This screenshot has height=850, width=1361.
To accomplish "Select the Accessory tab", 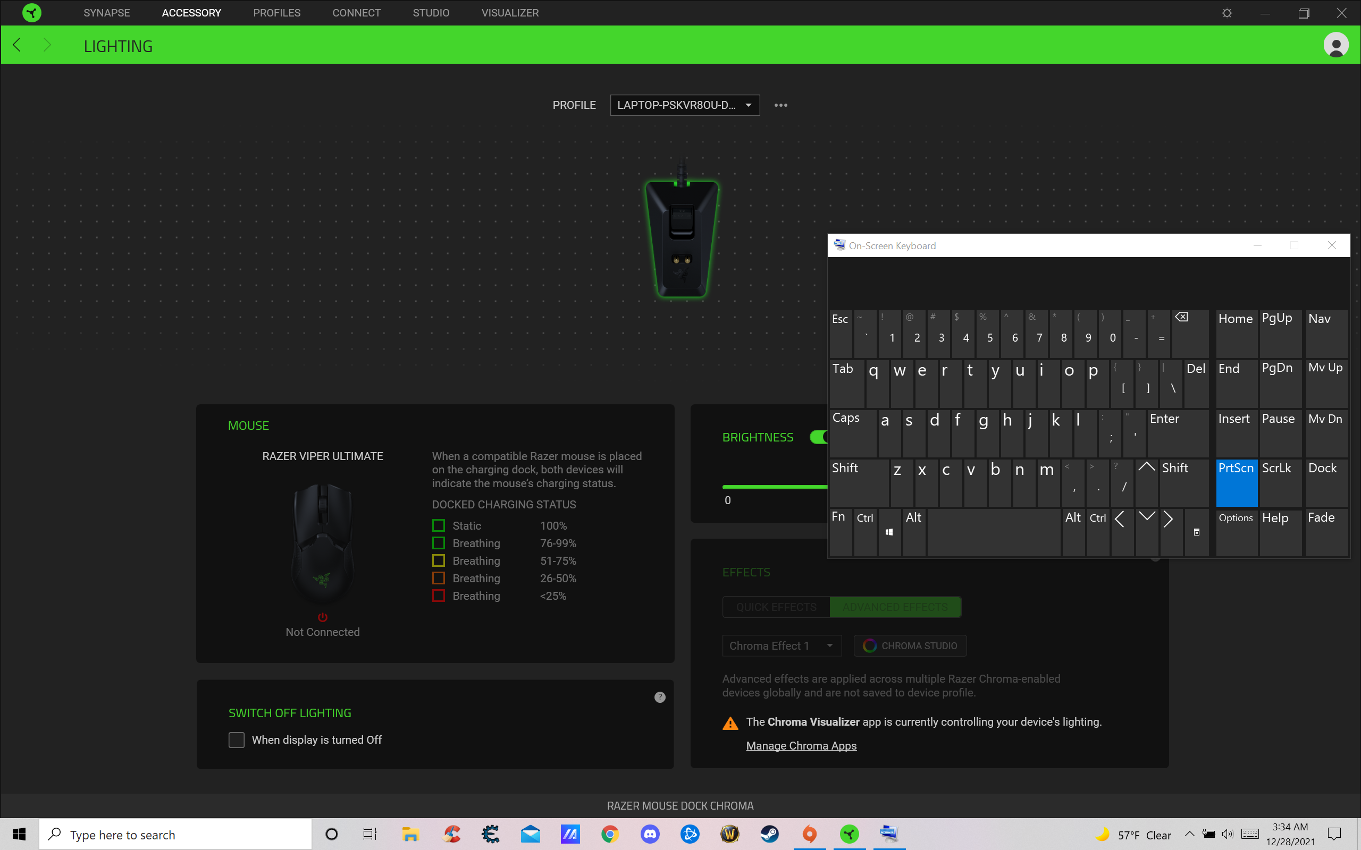I will (191, 12).
